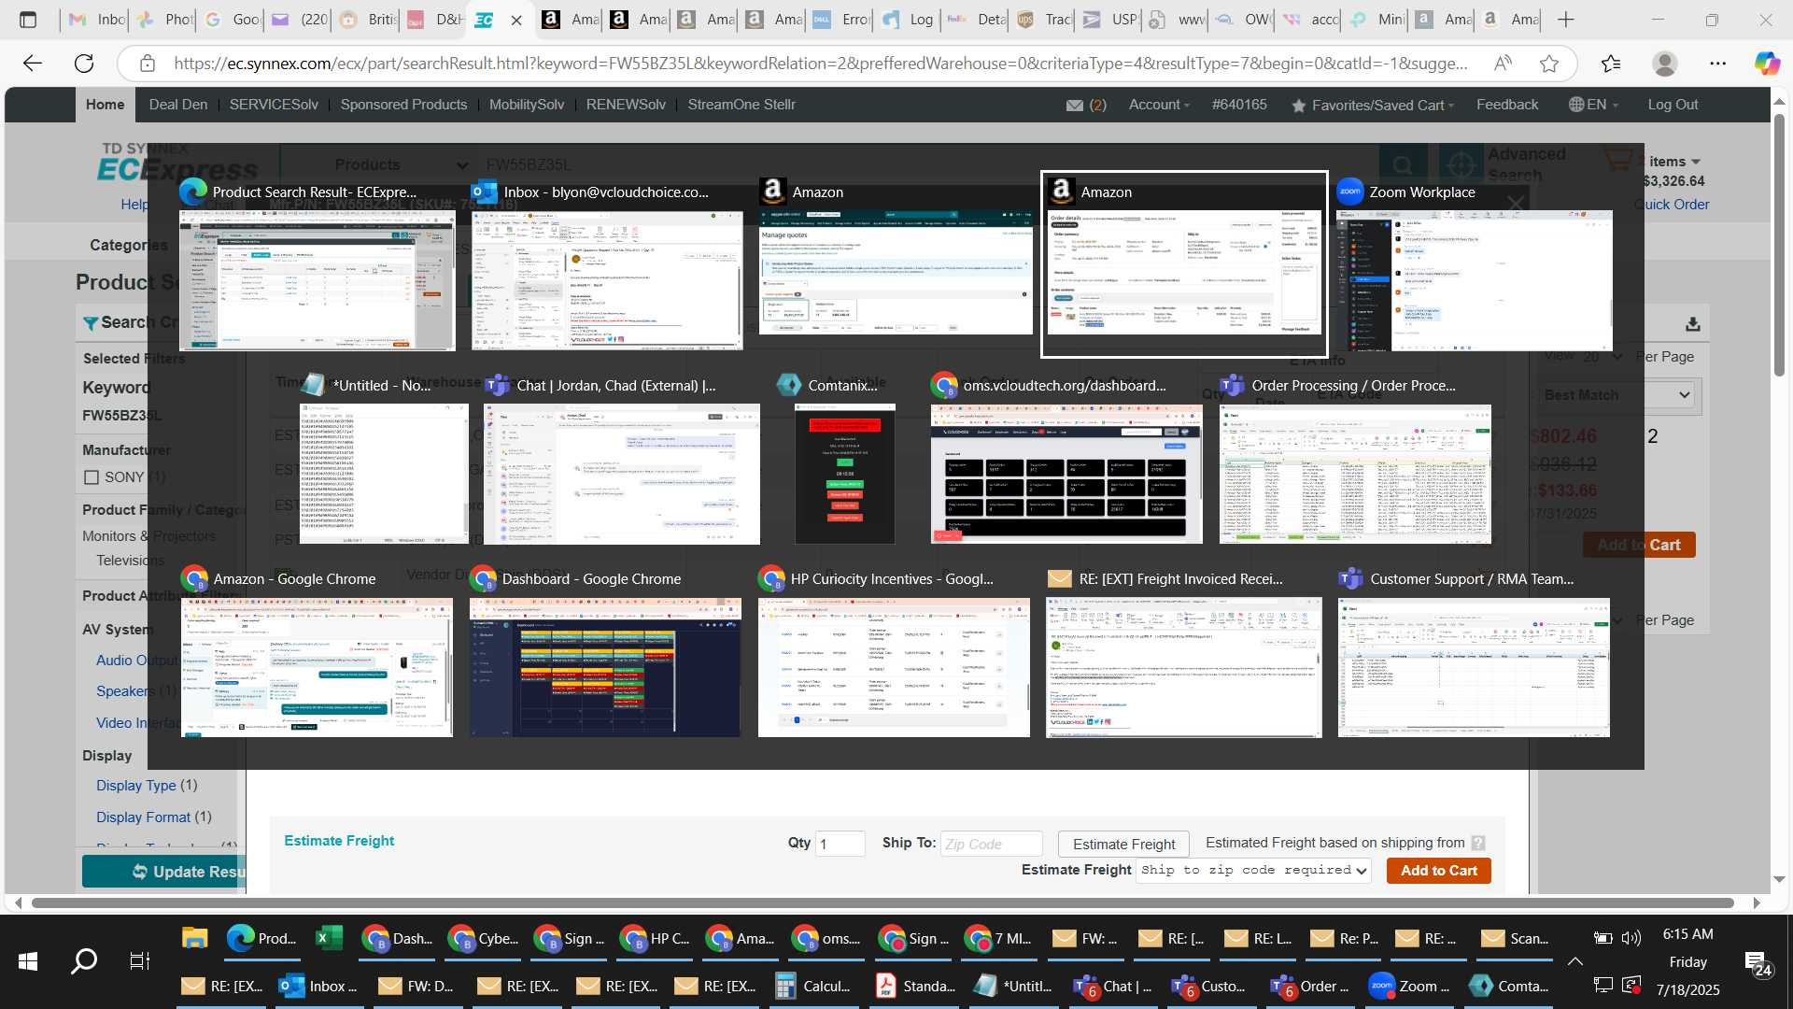This screenshot has height=1009, width=1793.
Task: Click the volume icon in system tray
Action: coord(1631,938)
